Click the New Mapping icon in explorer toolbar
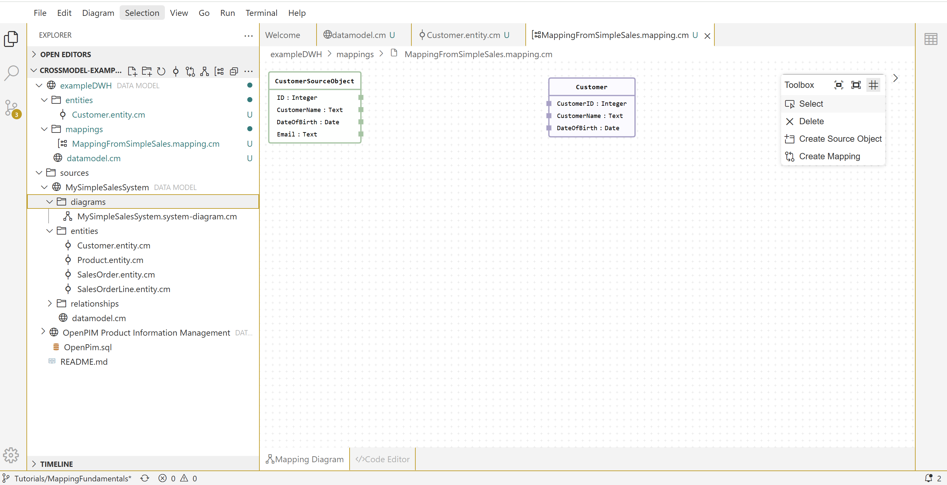 click(219, 71)
